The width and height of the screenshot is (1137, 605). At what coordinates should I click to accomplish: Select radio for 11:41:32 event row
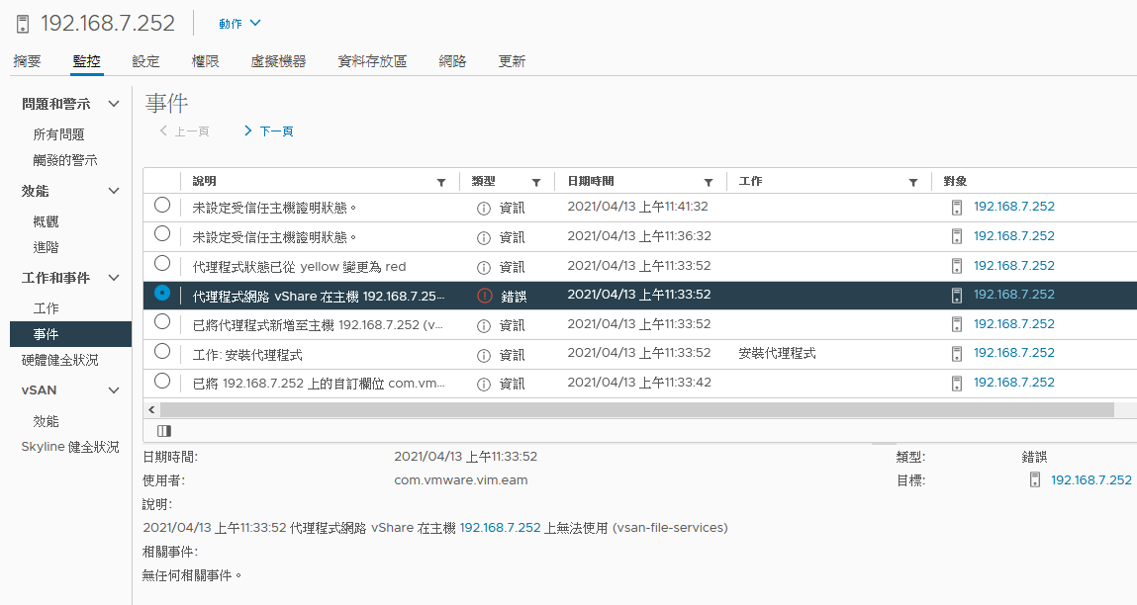click(162, 205)
